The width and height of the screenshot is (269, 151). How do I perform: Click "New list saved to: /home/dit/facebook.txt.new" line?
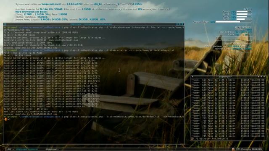tap(43, 45)
